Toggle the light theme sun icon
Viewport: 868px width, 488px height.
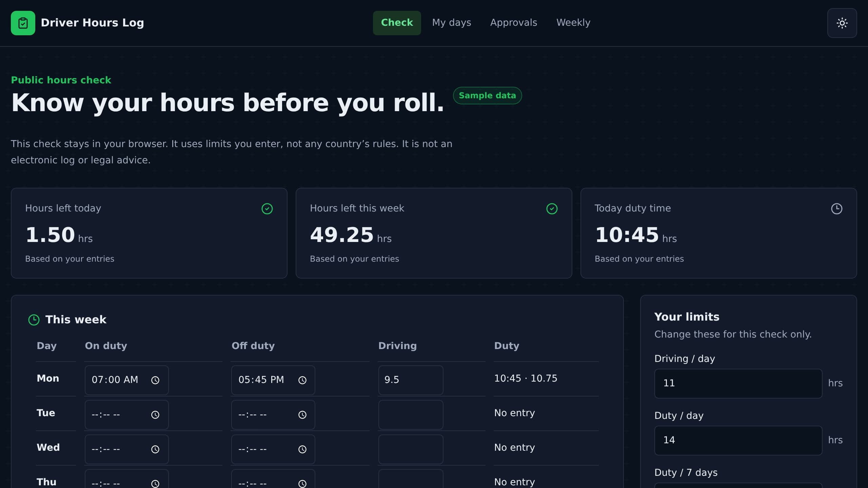point(842,23)
